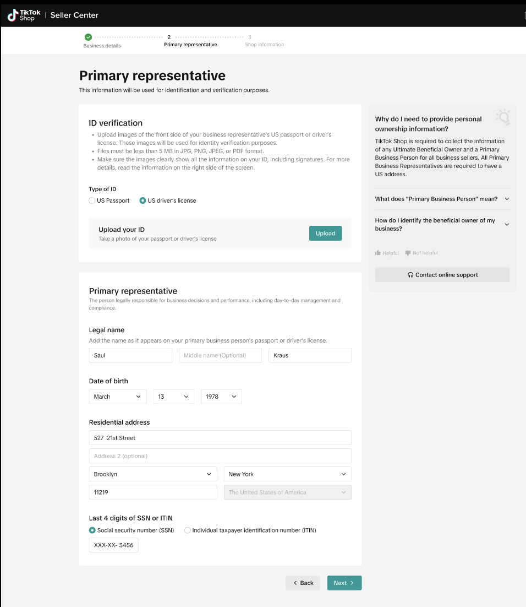Screen dimensions: 526x607
Task: Click the Not helpful thumbs-down icon
Action: (x=408, y=253)
